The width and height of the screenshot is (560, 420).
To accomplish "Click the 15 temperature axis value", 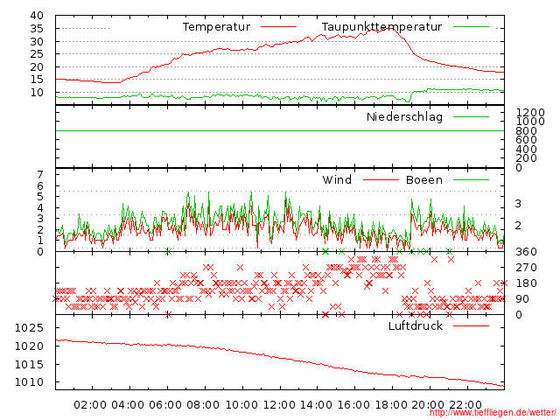I will click(x=37, y=80).
